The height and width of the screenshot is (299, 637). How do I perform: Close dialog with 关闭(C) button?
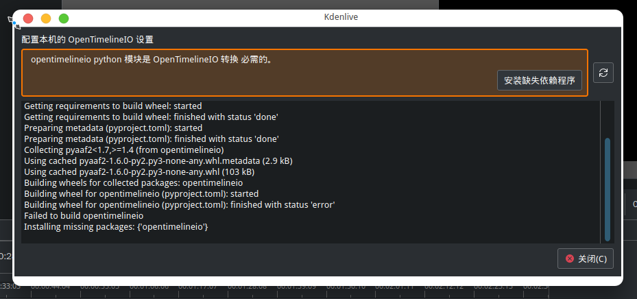coord(586,259)
